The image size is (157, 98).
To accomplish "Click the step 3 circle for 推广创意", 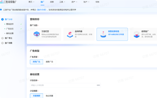I will click(3, 43).
